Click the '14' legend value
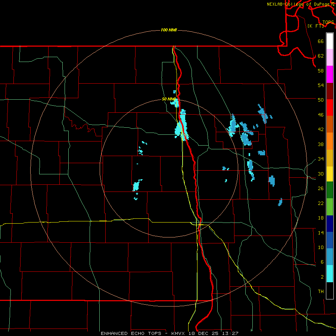The image size is (336, 336). coord(321,233)
